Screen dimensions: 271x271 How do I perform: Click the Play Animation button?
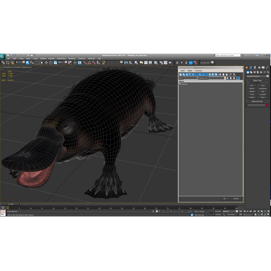248,211
